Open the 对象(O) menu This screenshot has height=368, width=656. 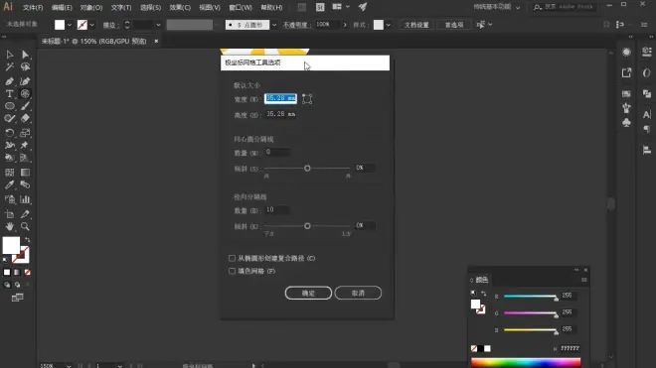point(91,8)
